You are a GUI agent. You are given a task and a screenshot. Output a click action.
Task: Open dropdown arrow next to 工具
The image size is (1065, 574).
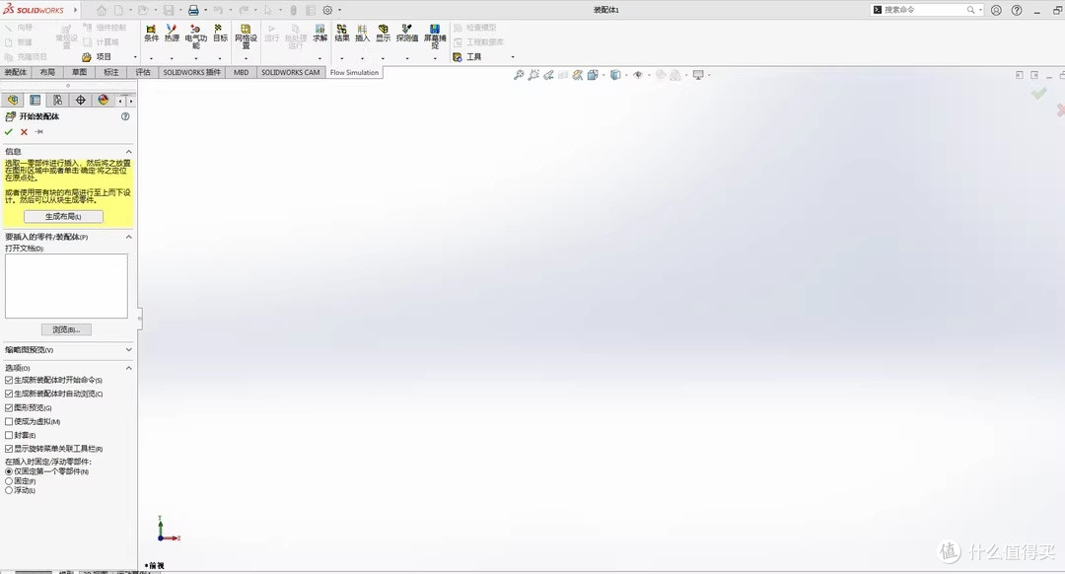pyautogui.click(x=512, y=57)
